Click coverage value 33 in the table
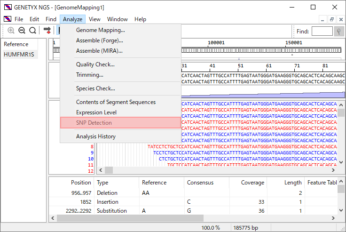The width and height of the screenshot is (346, 232). tap(261, 202)
